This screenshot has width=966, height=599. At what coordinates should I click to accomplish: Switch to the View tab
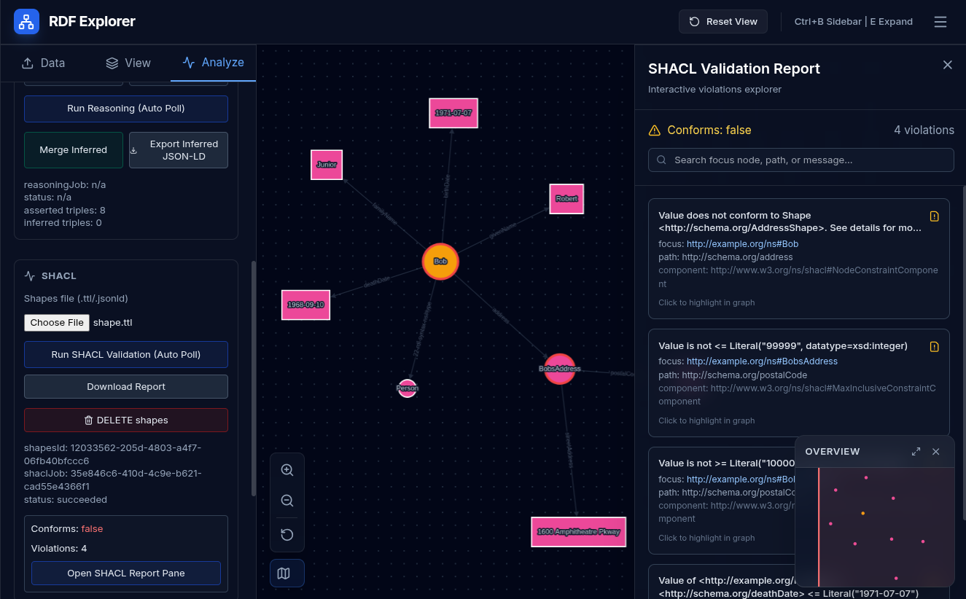(x=128, y=63)
